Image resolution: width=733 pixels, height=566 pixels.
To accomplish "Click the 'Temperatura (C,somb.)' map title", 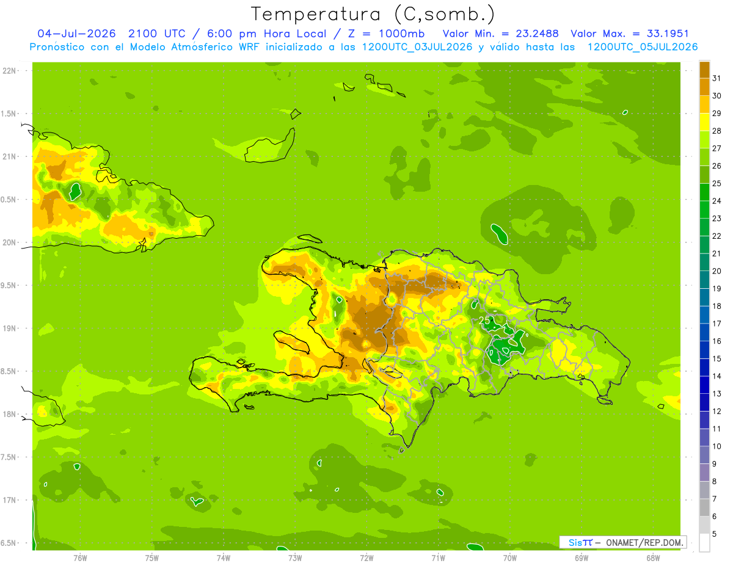I will coord(373,14).
